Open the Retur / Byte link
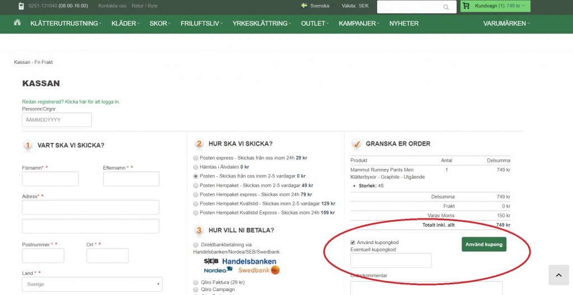 (x=144, y=6)
